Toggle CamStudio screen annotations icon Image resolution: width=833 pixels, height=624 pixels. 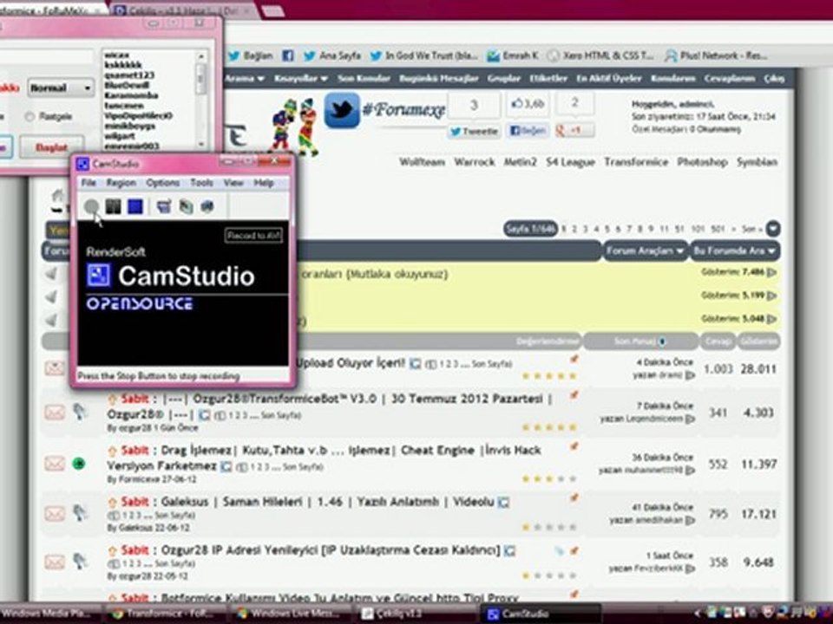click(x=164, y=206)
